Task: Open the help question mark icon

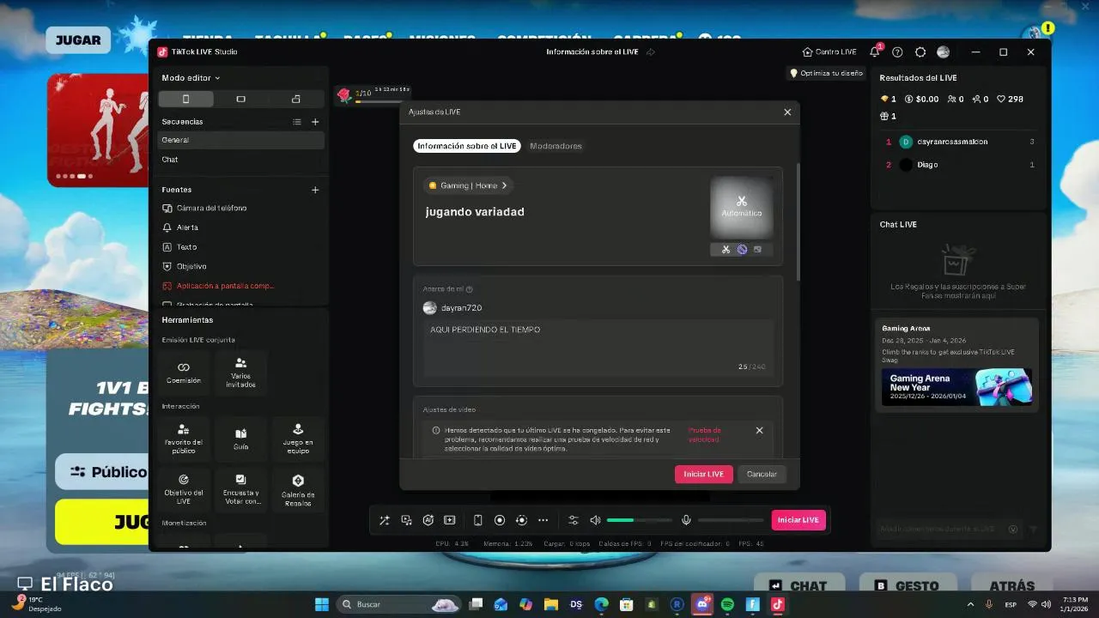Action: coord(897,51)
